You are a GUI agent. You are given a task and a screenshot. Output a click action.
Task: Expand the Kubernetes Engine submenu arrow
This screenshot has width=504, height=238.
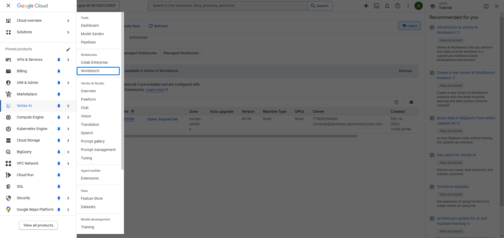click(x=68, y=129)
